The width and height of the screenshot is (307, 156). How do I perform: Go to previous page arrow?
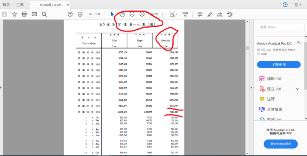[70, 14]
